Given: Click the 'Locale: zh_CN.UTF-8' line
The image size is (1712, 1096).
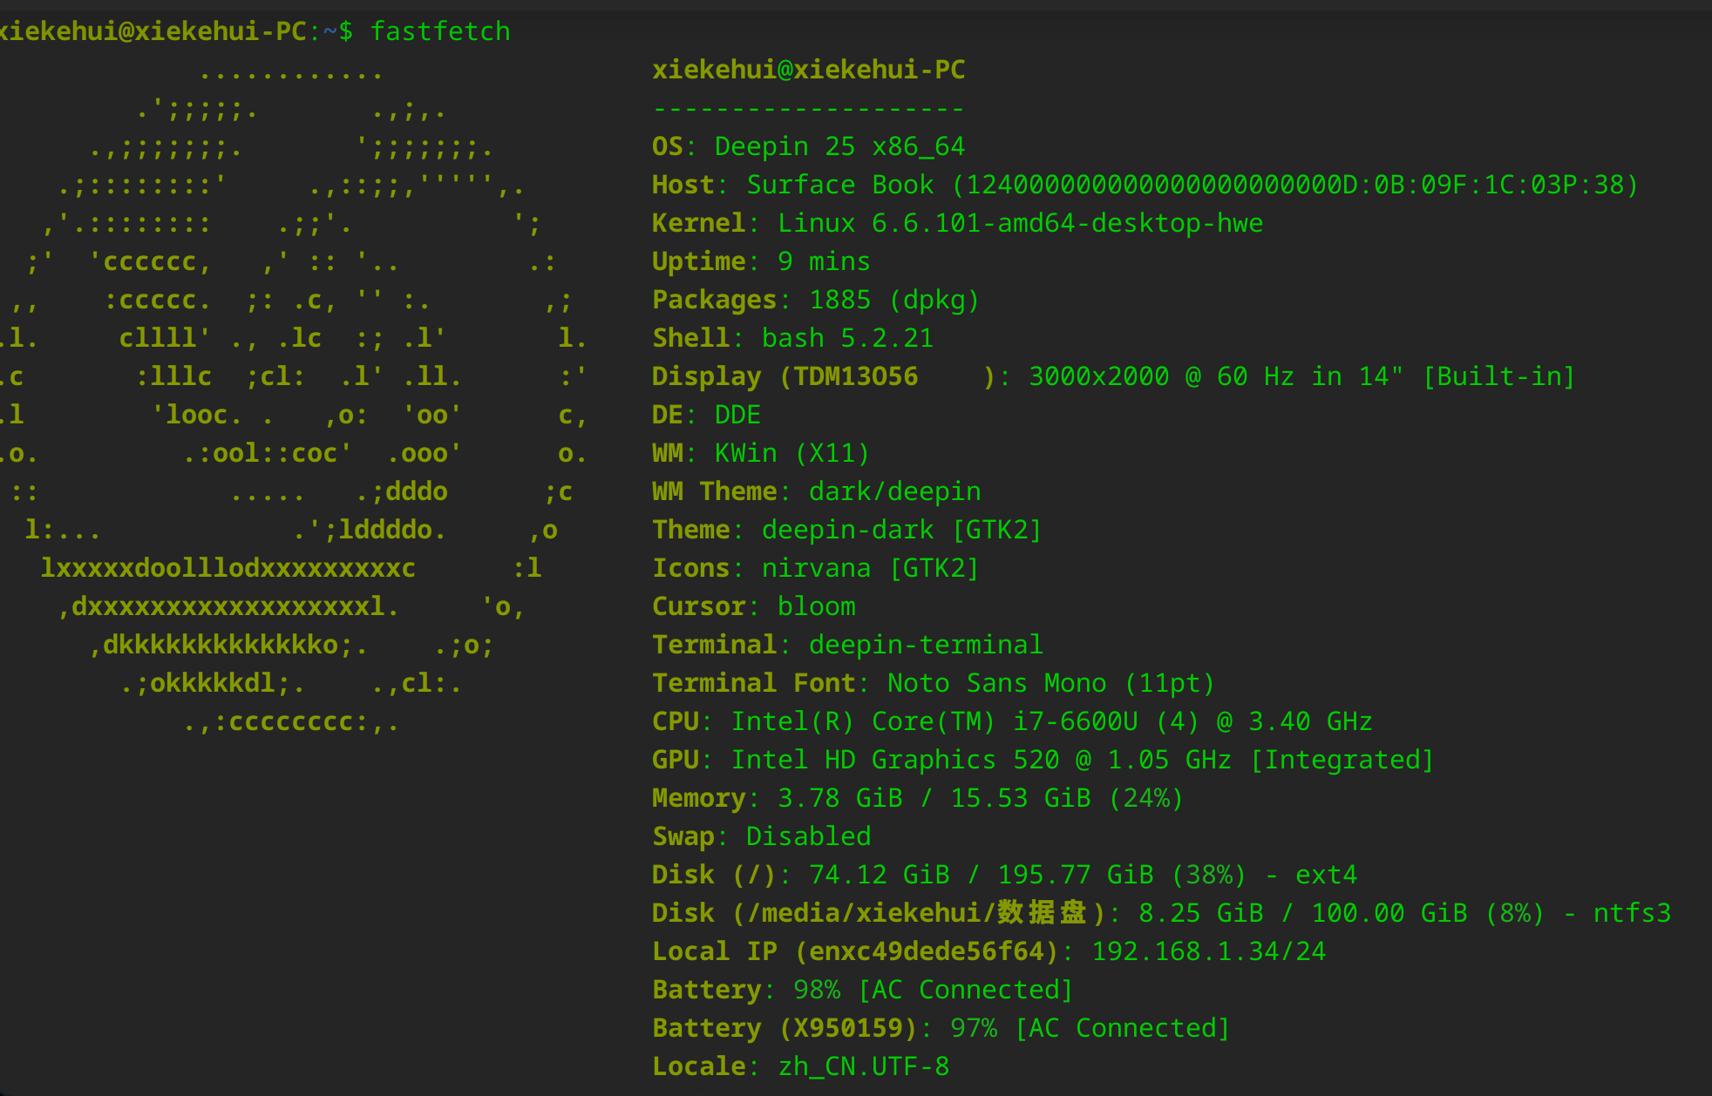Looking at the screenshot, I should (801, 1066).
